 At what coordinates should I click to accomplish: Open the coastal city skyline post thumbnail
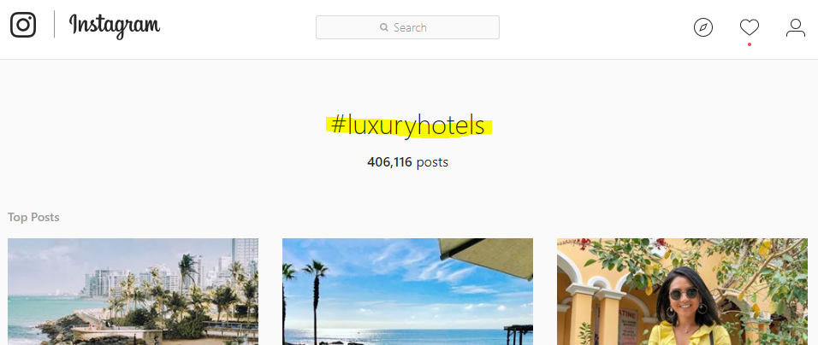(133, 291)
